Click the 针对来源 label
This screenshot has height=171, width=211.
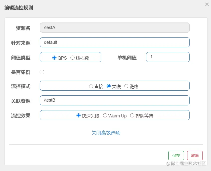click(x=21, y=43)
